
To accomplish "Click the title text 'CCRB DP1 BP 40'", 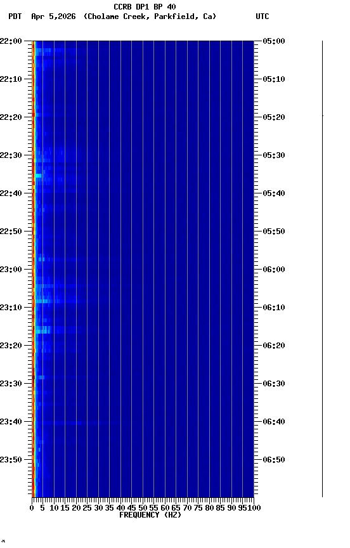I will tap(145, 6).
